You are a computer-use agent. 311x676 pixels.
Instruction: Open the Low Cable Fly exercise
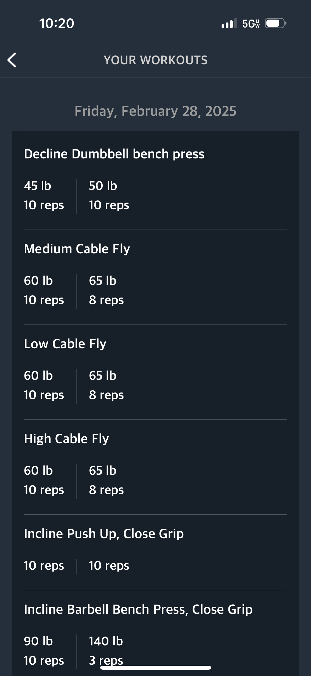point(65,344)
